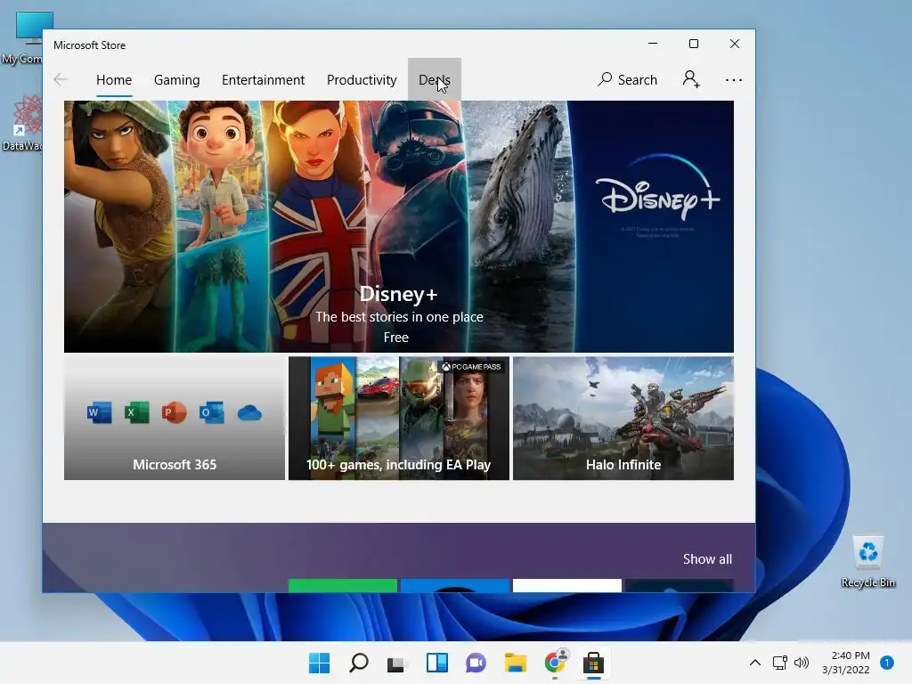
Task: Click the PowerPoint icon in Microsoft 365 tile
Action: 174,413
